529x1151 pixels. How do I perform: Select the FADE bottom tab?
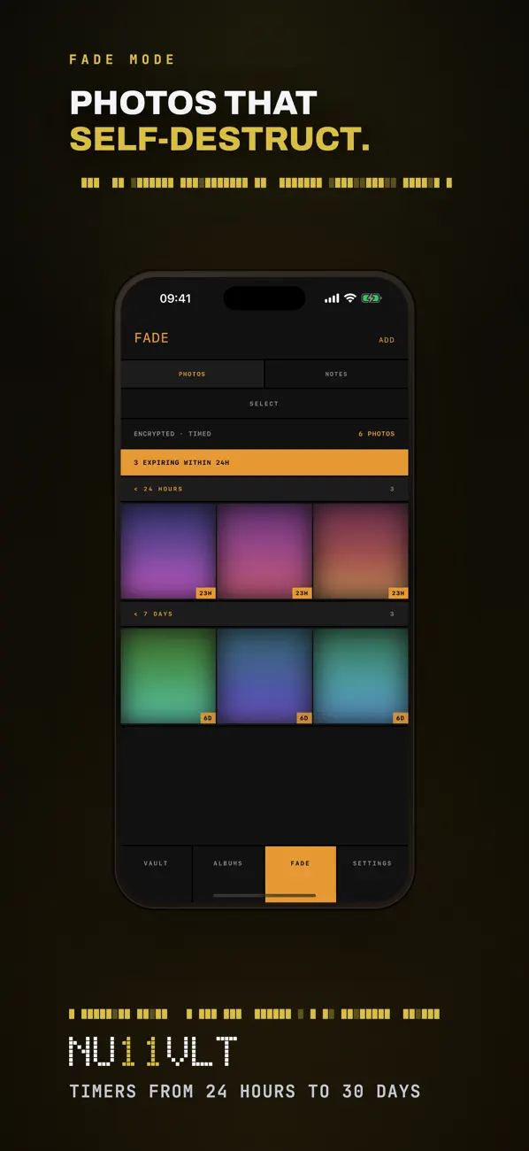[x=301, y=874]
